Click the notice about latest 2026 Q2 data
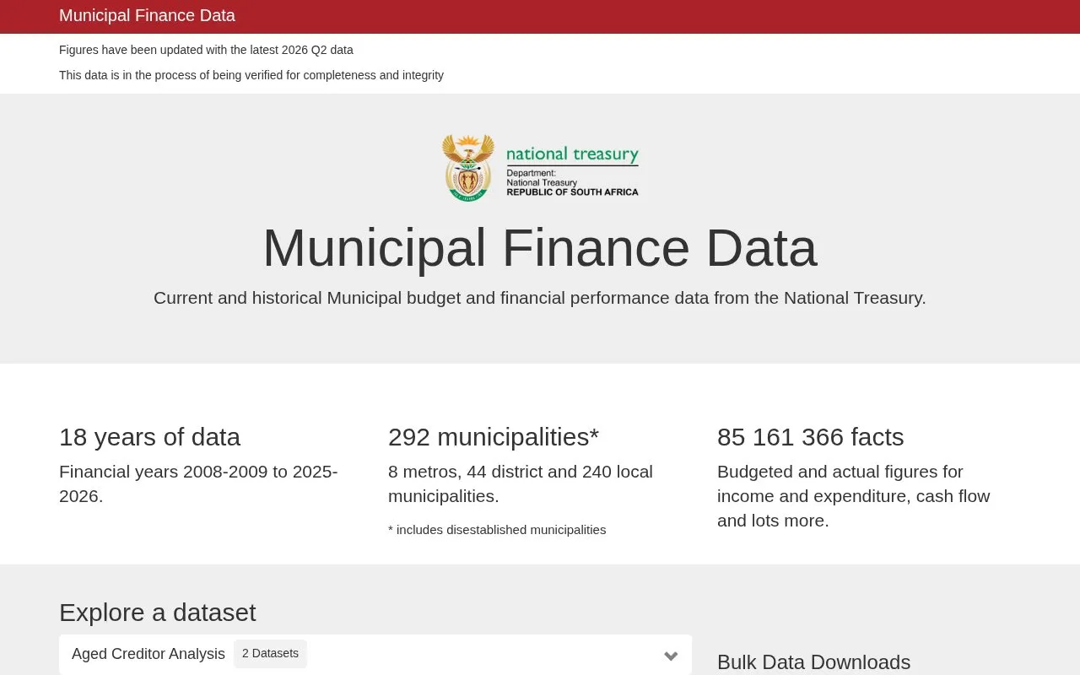 click(x=206, y=50)
